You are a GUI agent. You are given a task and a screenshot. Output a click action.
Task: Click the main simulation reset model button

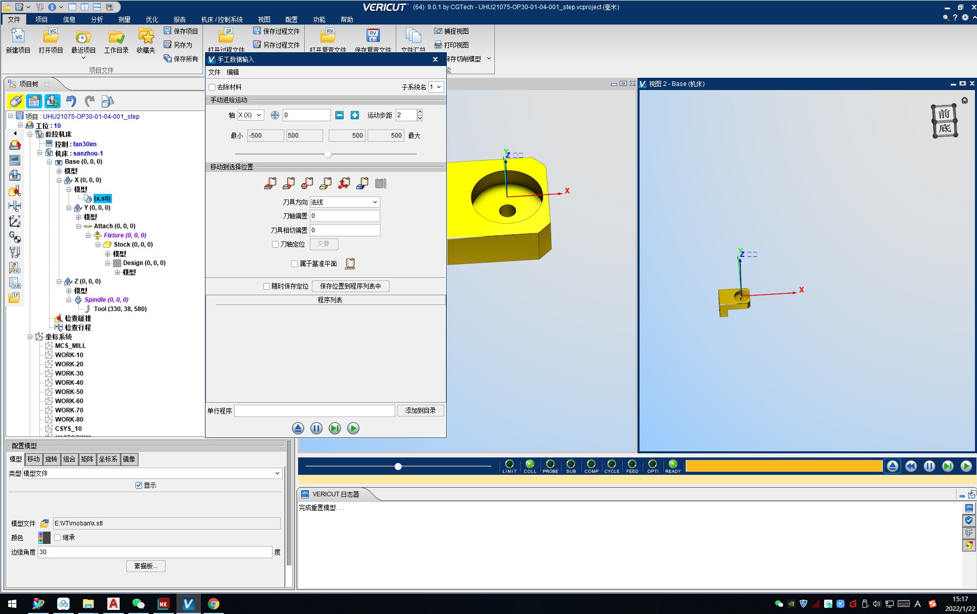tap(893, 466)
